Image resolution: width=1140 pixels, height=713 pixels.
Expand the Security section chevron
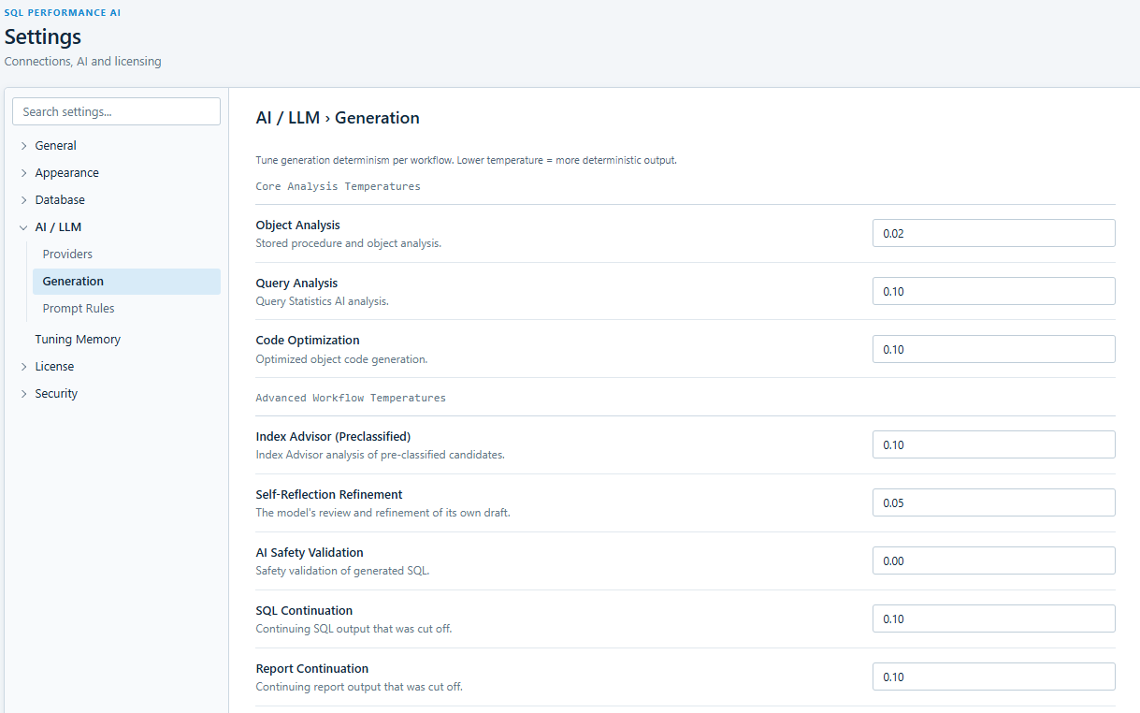point(24,394)
